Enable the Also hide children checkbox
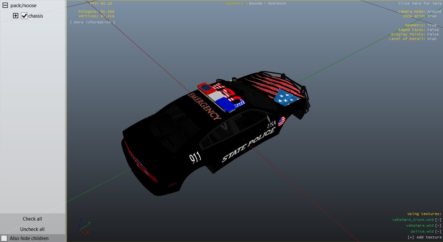Viewport: 443px width, 242px height. pyautogui.click(x=4, y=238)
